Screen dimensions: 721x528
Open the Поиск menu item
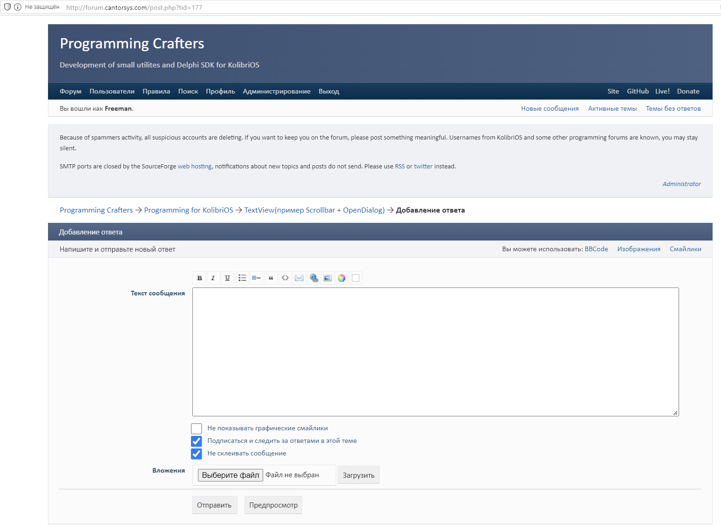coord(188,91)
